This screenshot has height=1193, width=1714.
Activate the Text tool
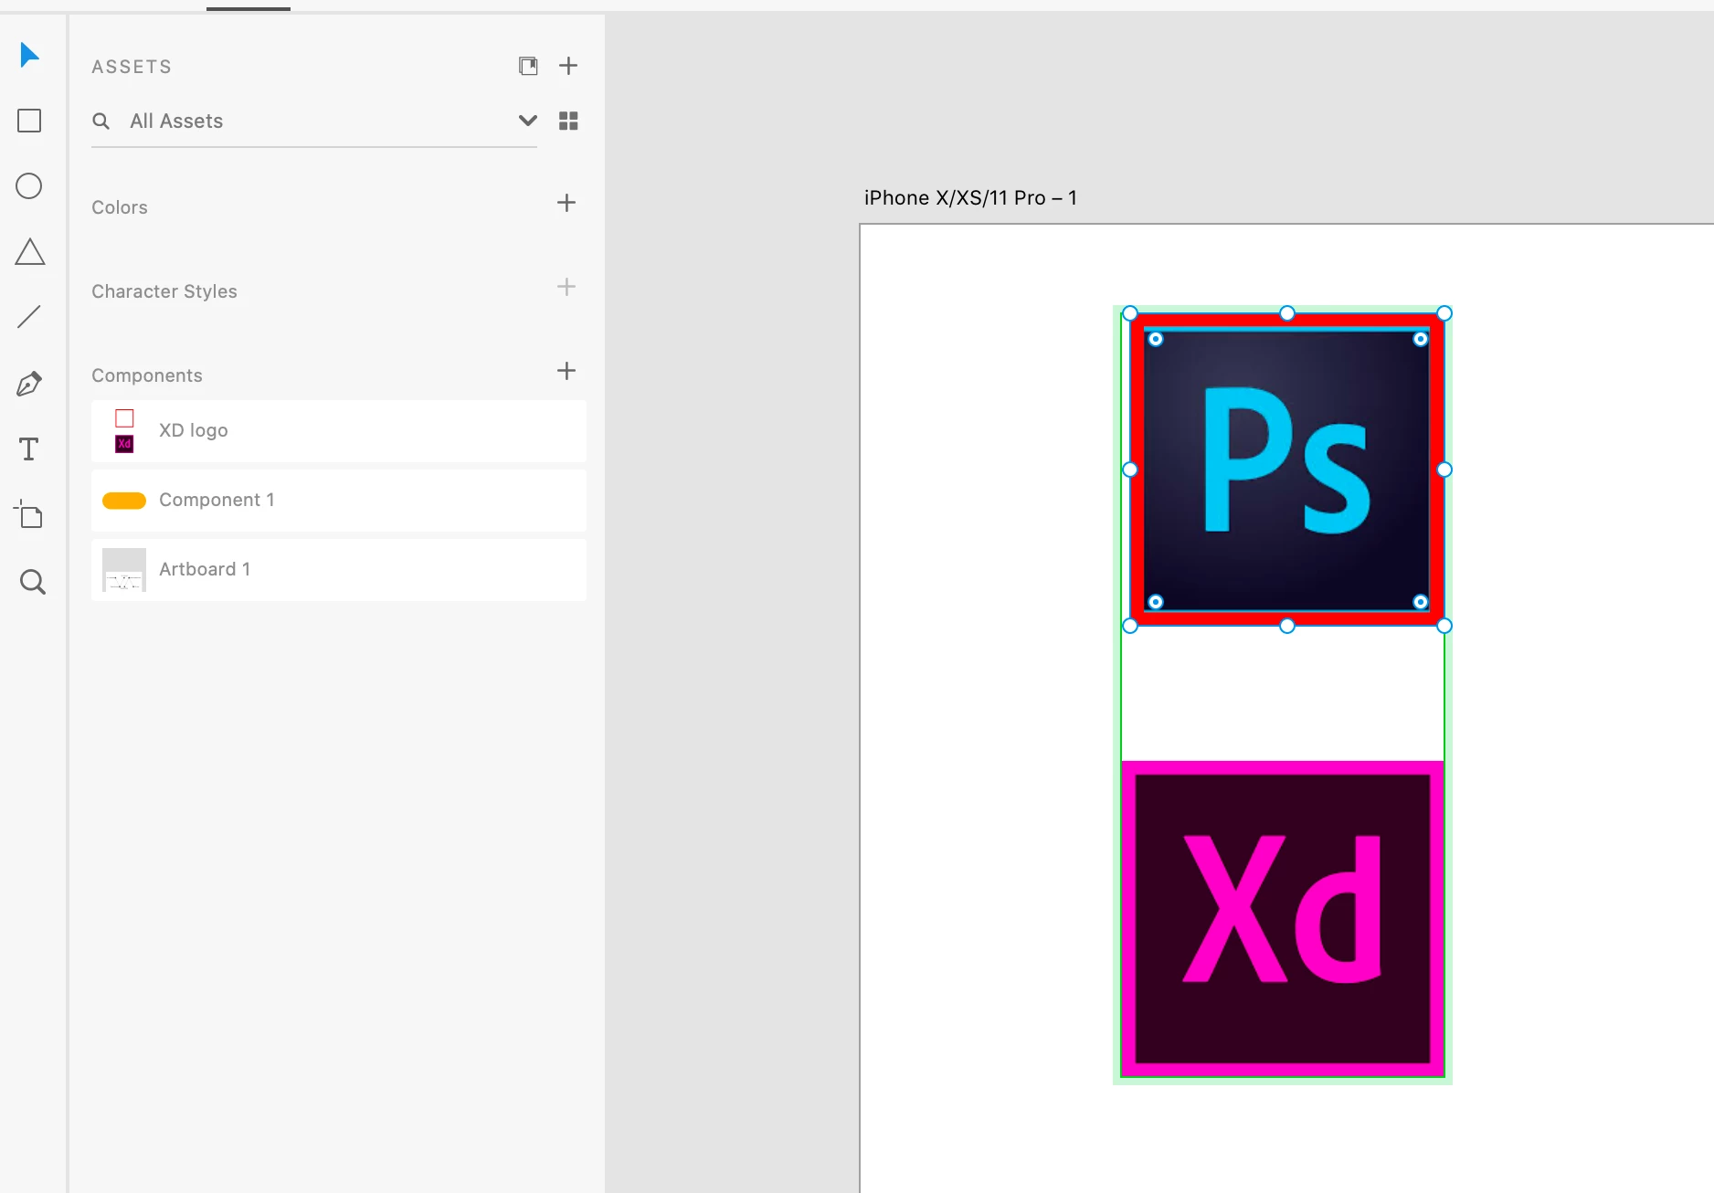click(x=29, y=449)
